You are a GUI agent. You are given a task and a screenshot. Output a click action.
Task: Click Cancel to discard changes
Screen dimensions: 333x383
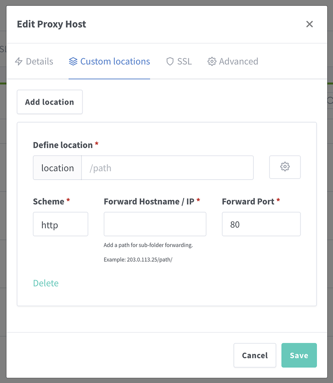255,355
